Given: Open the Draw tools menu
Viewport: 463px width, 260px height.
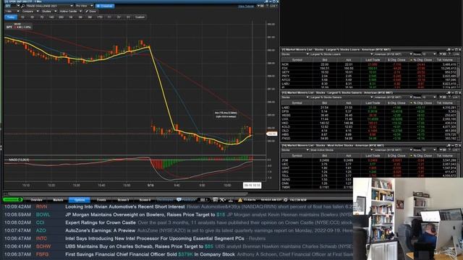Looking at the screenshot, I should point(91,12).
